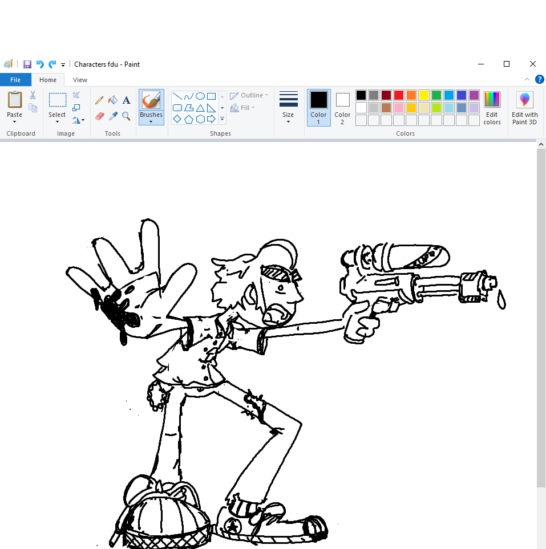The width and height of the screenshot is (546, 549).
Task: Open the Paint help question mark
Action: point(540,79)
